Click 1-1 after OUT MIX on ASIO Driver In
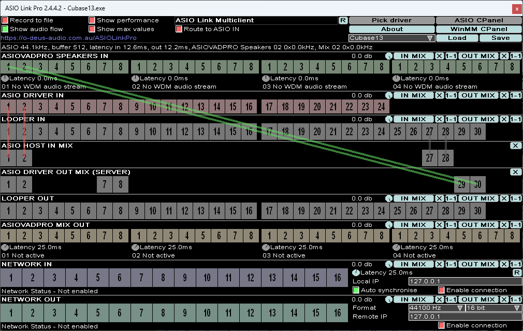 click(516, 95)
